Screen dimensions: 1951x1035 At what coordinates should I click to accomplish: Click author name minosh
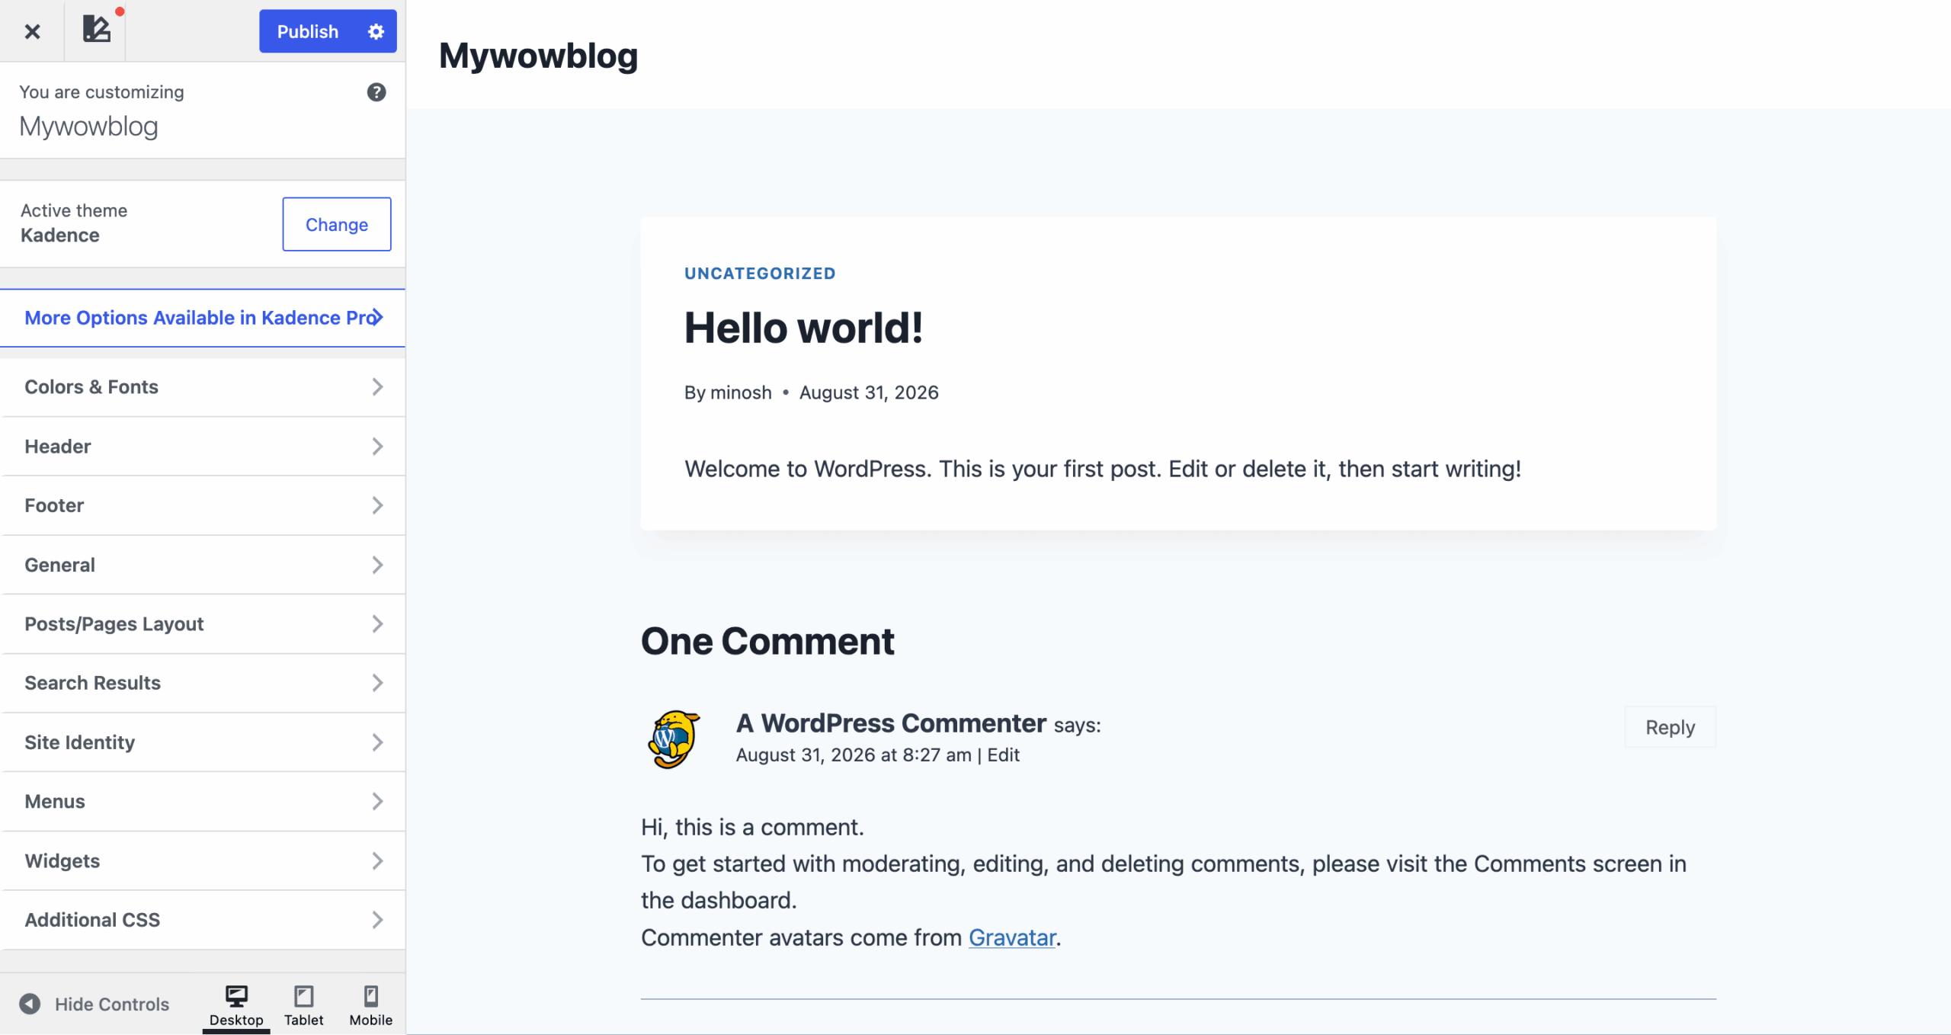[x=741, y=393]
